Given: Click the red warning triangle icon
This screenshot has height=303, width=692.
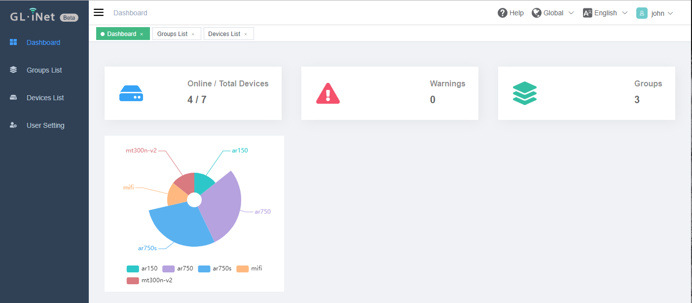Looking at the screenshot, I should [328, 93].
